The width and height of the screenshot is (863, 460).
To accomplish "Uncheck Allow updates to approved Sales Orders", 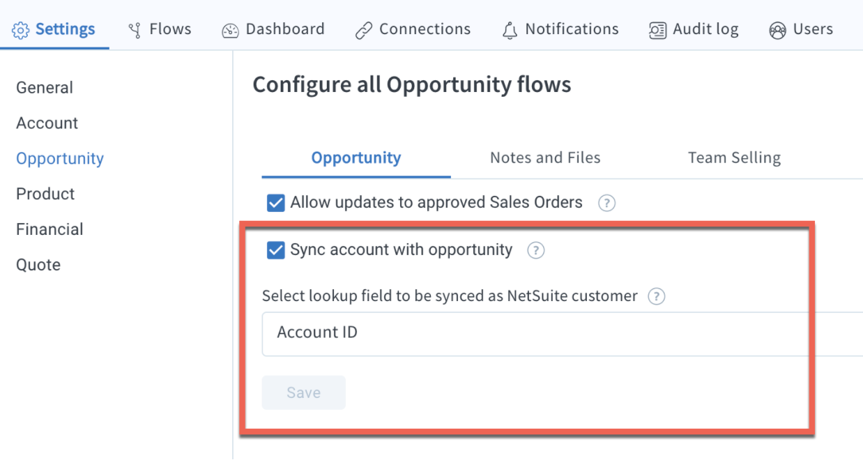I will 276,203.
